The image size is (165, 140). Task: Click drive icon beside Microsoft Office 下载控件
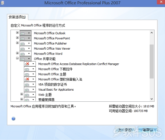click(27, 69)
